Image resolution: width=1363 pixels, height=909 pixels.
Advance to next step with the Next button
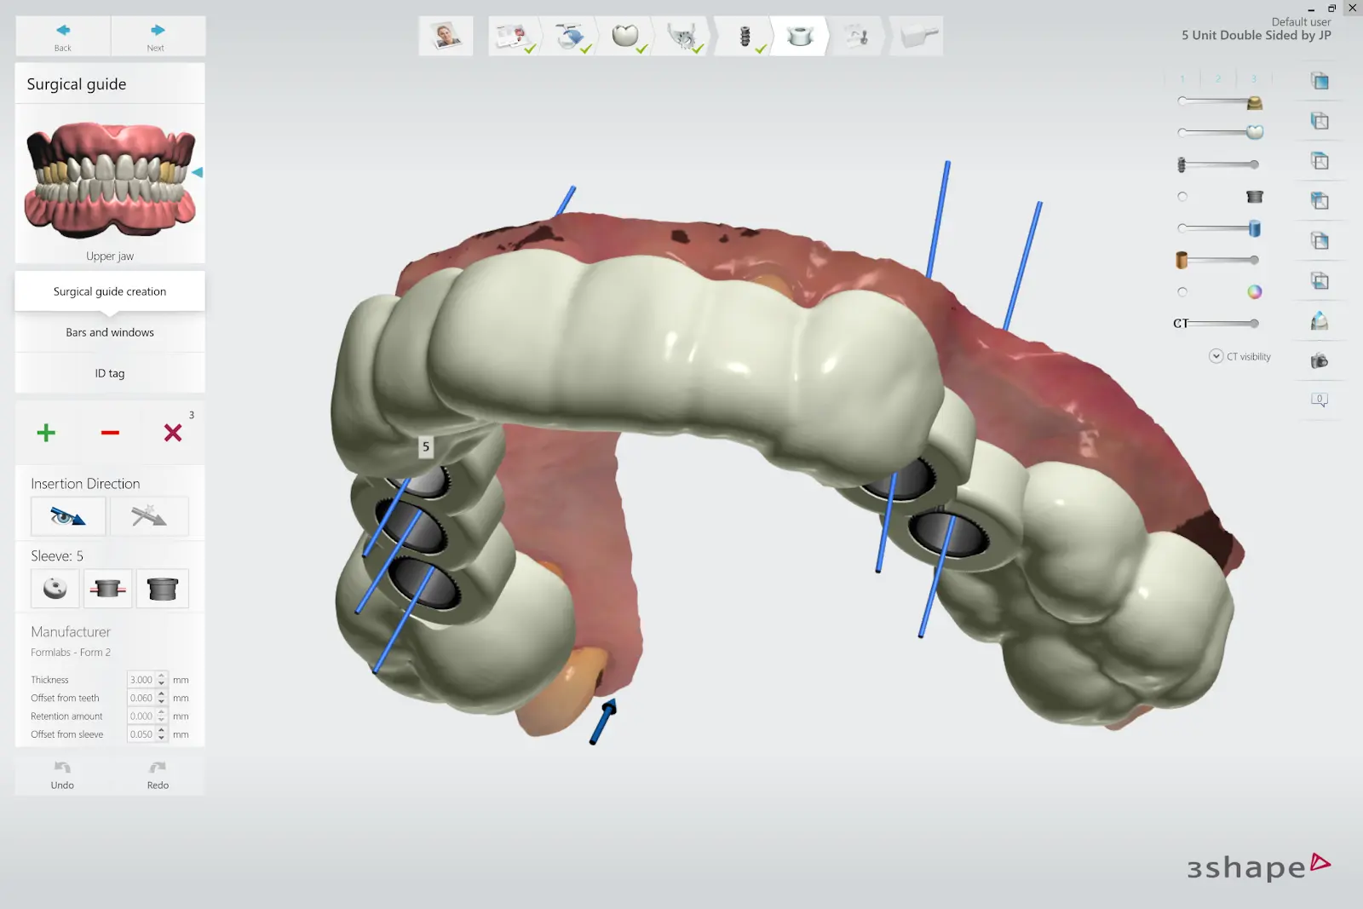click(157, 36)
